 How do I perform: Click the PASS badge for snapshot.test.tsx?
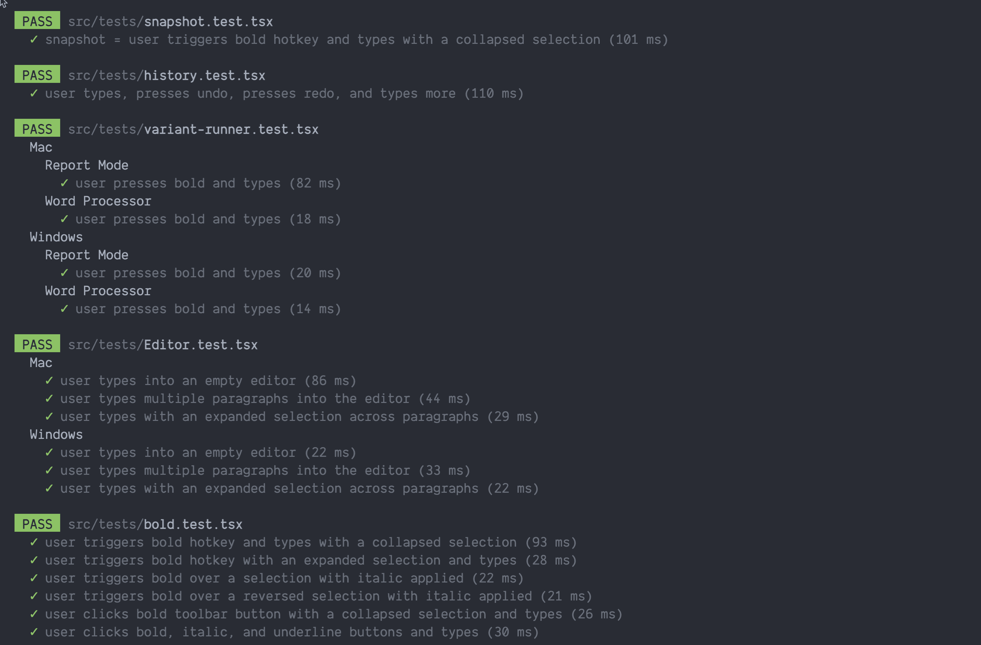(37, 21)
